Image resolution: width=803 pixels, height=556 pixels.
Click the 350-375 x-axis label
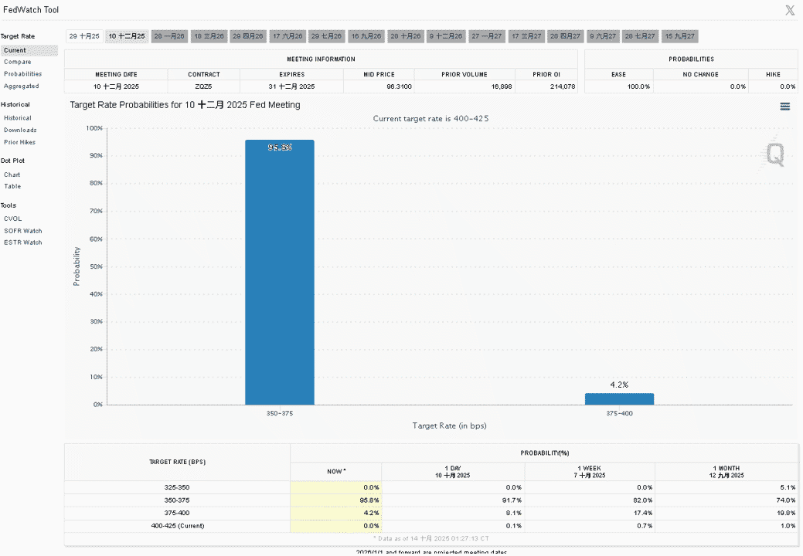pos(280,413)
